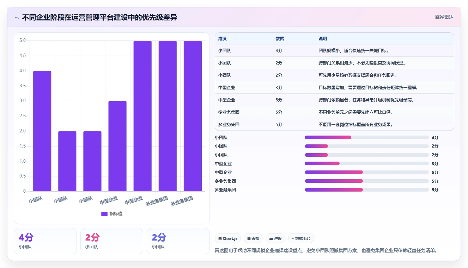Click the sparkle icon on the 数据卡片 tag
The image size is (468, 268).
(293, 238)
